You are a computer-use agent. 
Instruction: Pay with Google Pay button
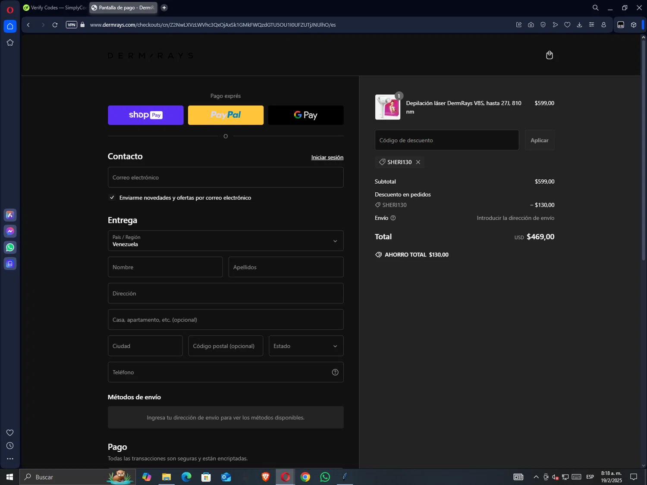click(x=306, y=115)
